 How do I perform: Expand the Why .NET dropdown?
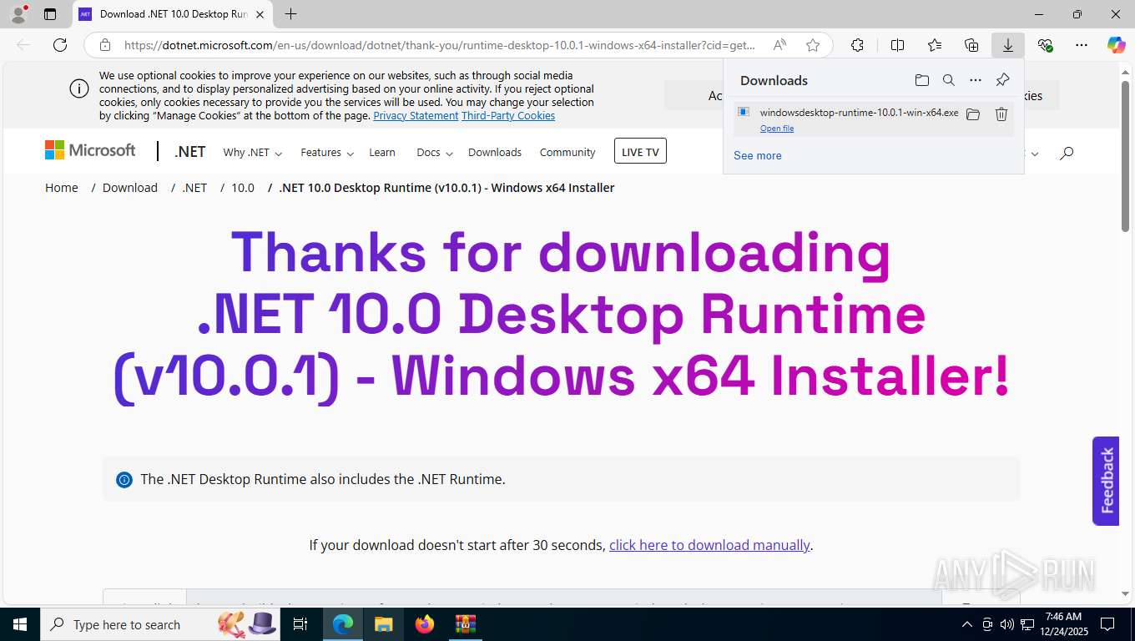252,152
